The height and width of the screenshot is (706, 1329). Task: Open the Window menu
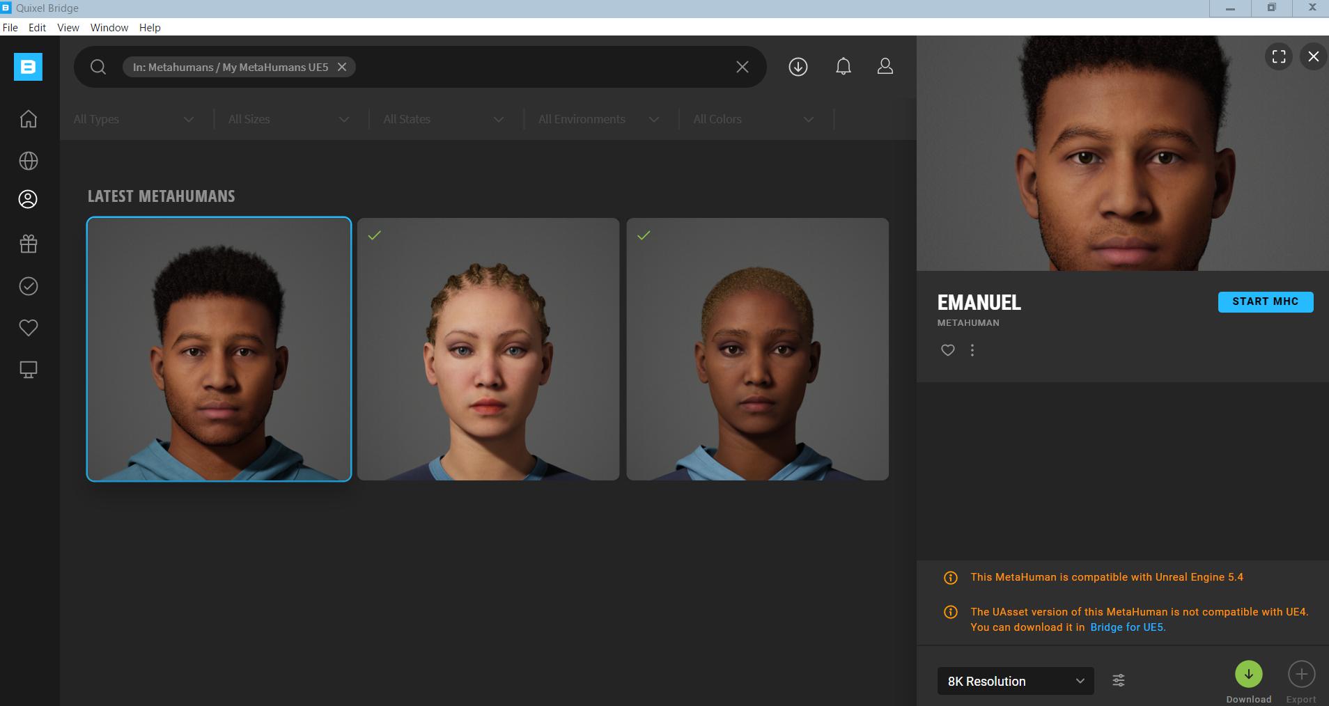tap(109, 28)
